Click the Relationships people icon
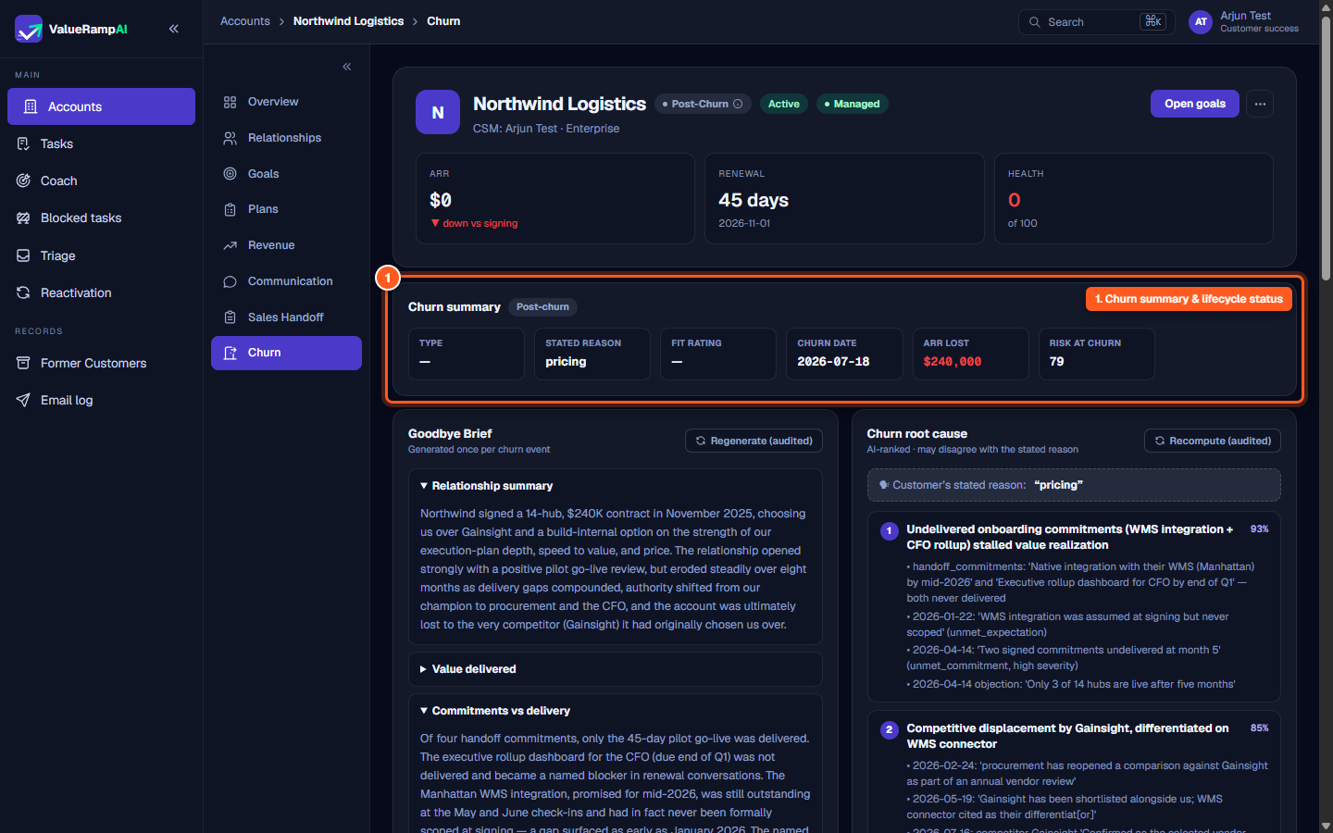The width and height of the screenshot is (1333, 833). tap(230, 138)
